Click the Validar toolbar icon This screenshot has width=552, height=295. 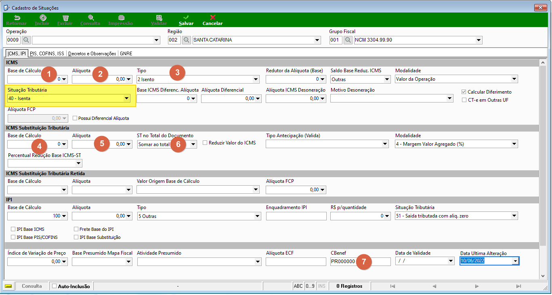click(x=159, y=18)
